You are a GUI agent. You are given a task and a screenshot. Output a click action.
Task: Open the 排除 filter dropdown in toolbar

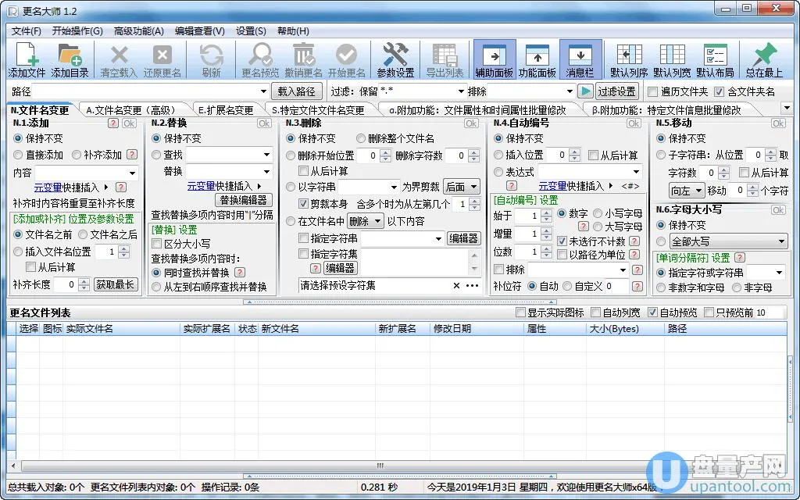570,92
